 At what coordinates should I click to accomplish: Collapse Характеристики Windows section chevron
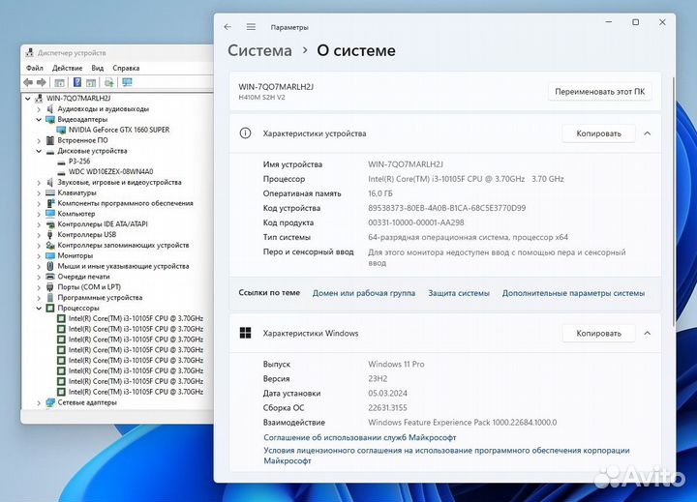point(648,333)
